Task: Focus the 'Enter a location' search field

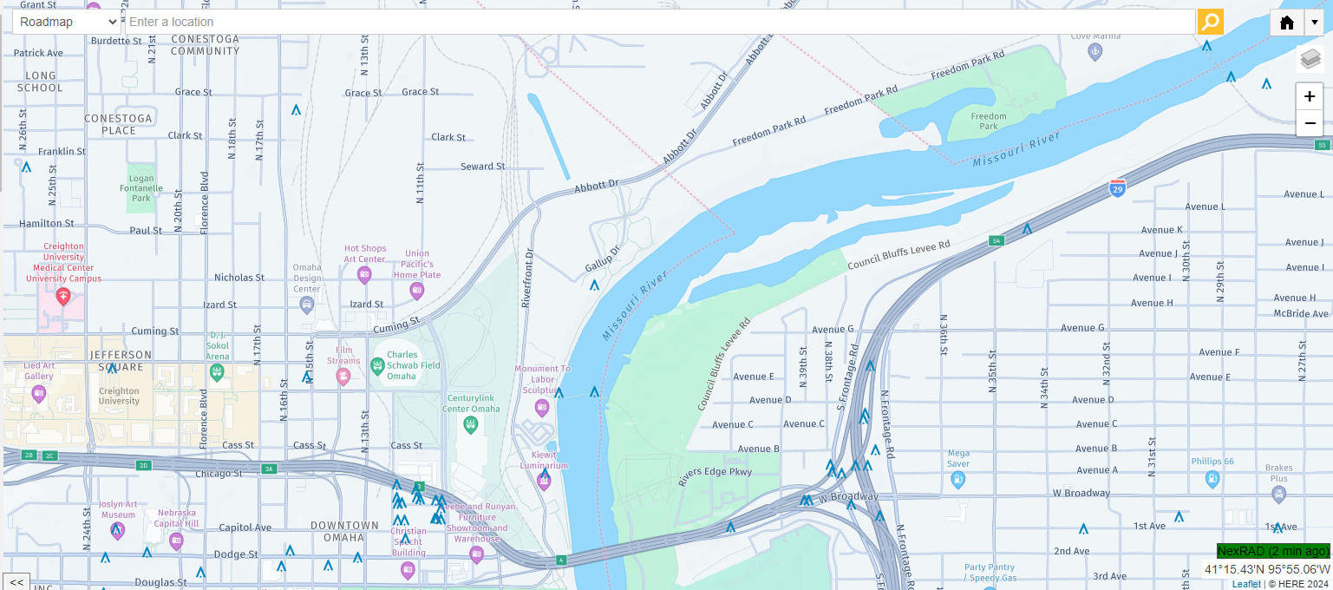Action: [x=660, y=22]
